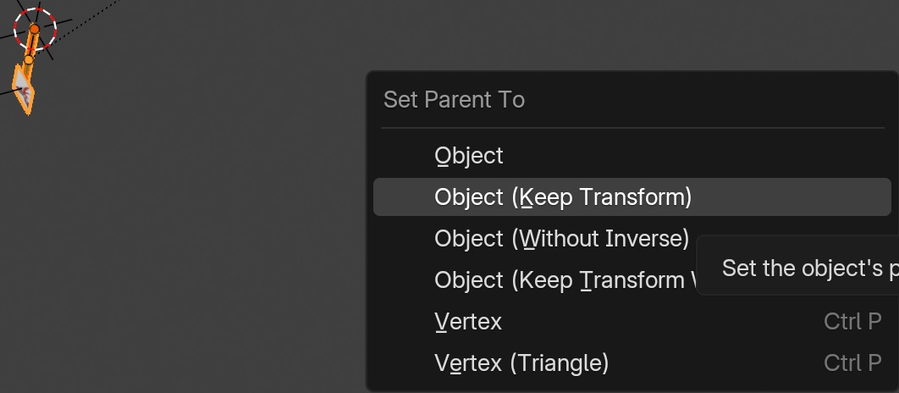The height and width of the screenshot is (393, 899).
Task: Select the orange-outlined mesh object
Action: [24, 91]
